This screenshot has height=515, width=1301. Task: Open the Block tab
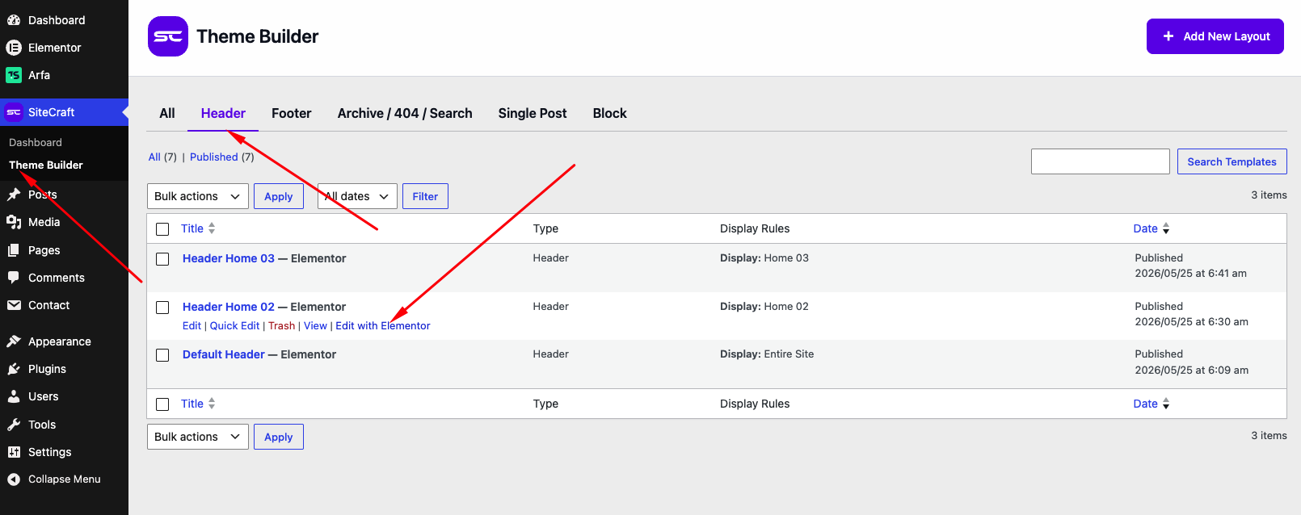(x=610, y=113)
